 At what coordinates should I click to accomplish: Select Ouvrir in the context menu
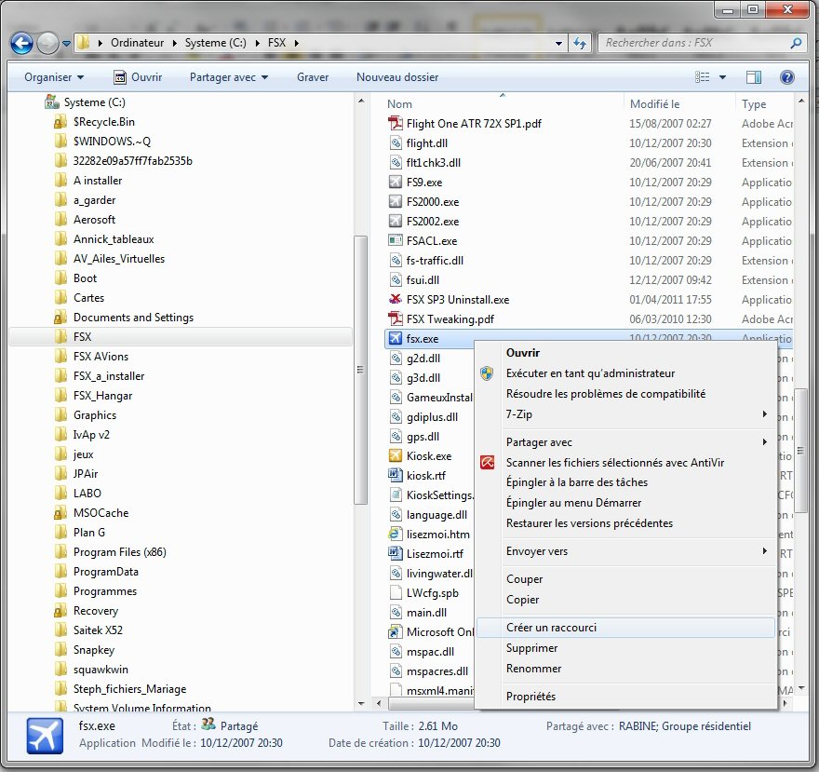click(x=626, y=353)
